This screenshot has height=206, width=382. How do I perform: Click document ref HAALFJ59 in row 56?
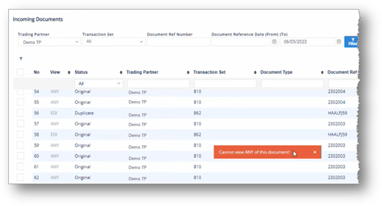(338, 113)
